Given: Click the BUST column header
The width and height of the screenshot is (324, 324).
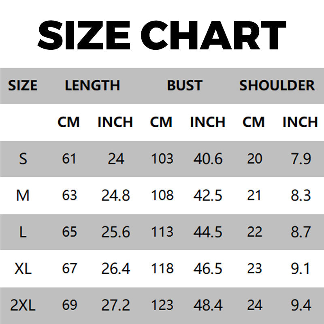Looking at the screenshot, I should pos(185,85).
